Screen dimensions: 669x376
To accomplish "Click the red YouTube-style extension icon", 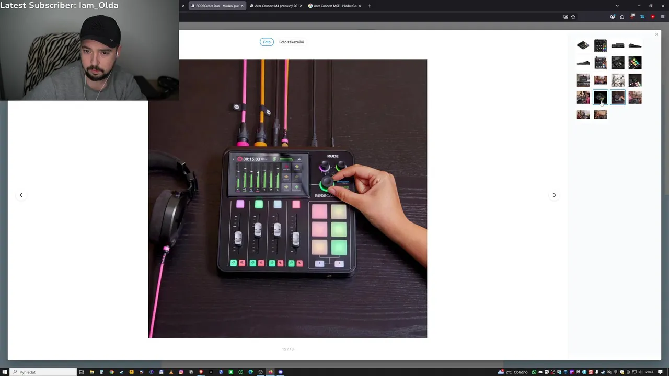I will (x=653, y=17).
